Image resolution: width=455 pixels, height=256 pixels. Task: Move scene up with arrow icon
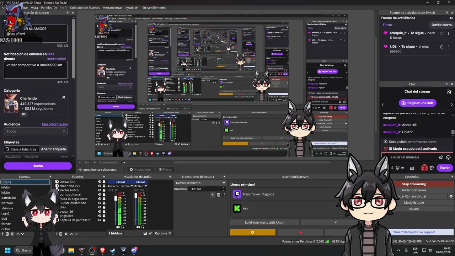coord(18,234)
